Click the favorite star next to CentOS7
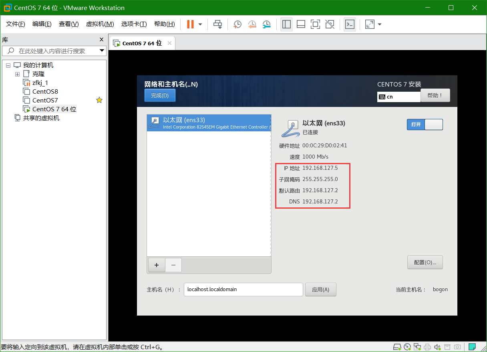The image size is (487, 352). click(x=99, y=100)
